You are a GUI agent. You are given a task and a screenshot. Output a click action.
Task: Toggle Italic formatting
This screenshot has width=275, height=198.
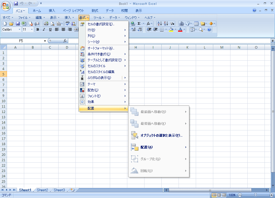[x=44, y=30]
